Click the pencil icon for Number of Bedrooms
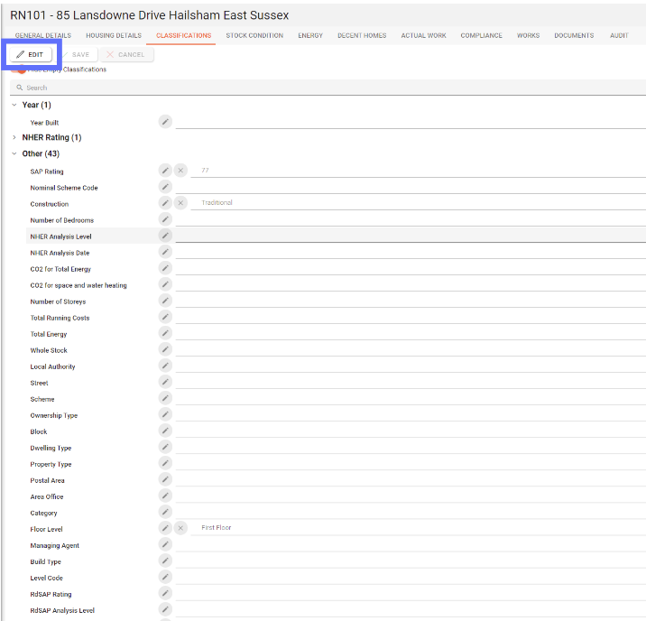This screenshot has width=646, height=621. pyautogui.click(x=165, y=219)
